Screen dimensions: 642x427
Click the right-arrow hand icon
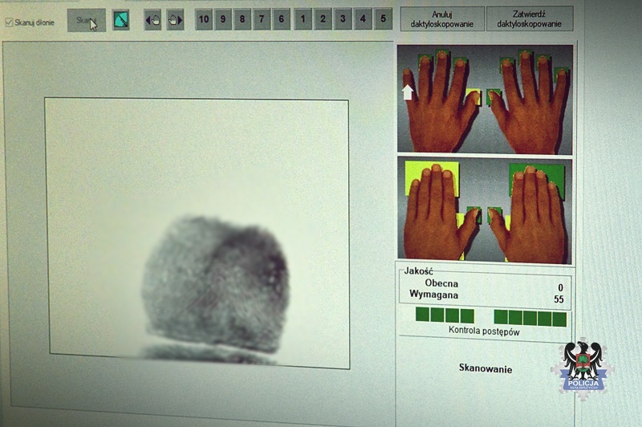click(175, 20)
